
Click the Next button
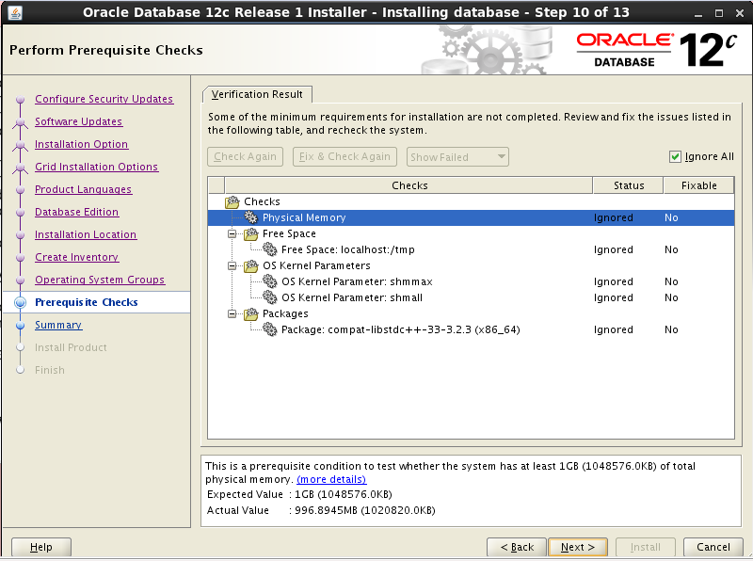click(x=577, y=547)
